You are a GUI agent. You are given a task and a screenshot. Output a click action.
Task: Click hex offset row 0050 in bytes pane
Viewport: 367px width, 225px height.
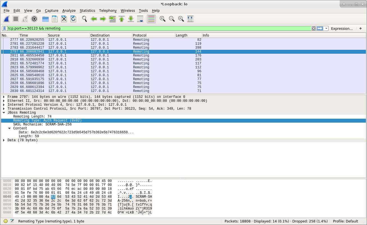[7, 201]
